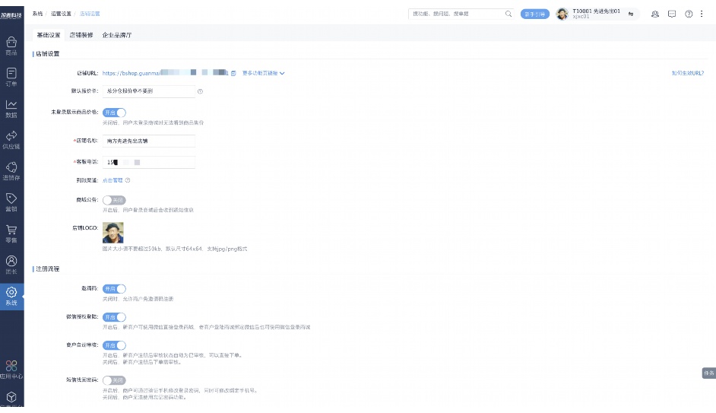The width and height of the screenshot is (716, 413).
Task: Open the message chat icon in the header
Action: pos(672,14)
